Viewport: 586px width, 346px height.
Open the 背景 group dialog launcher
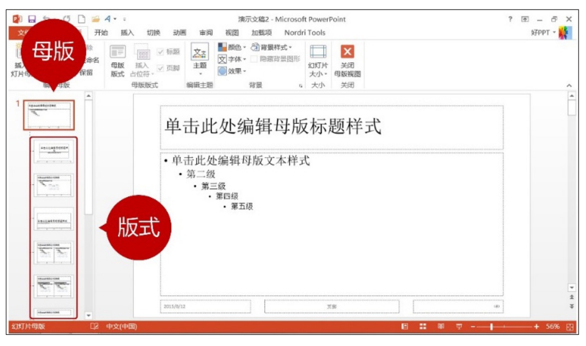click(301, 86)
